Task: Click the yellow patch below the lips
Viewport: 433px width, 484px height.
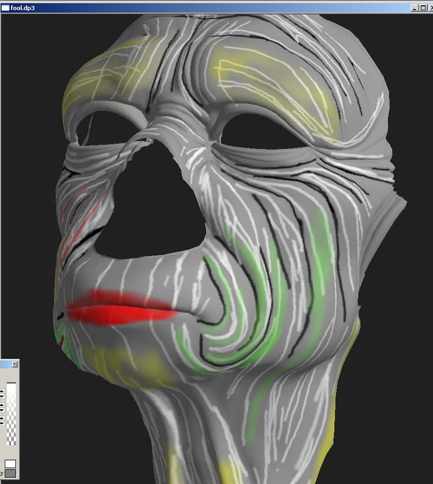Action: [133, 364]
